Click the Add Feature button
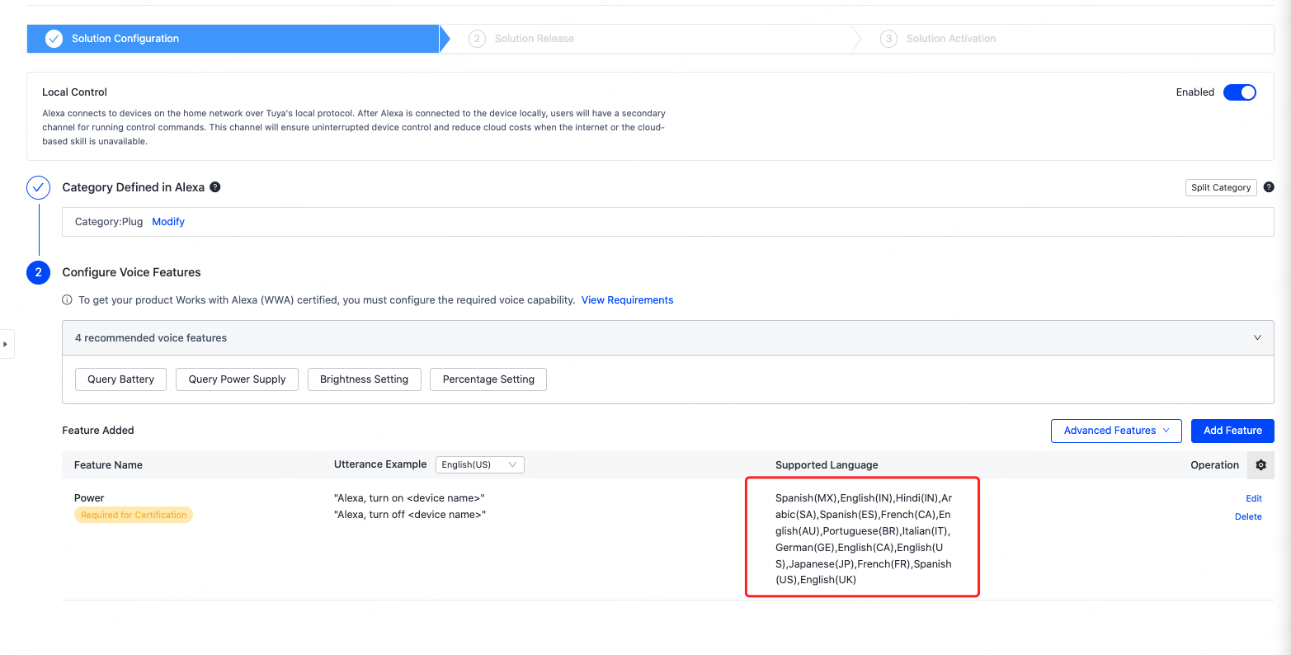The width and height of the screenshot is (1291, 655). 1232,431
